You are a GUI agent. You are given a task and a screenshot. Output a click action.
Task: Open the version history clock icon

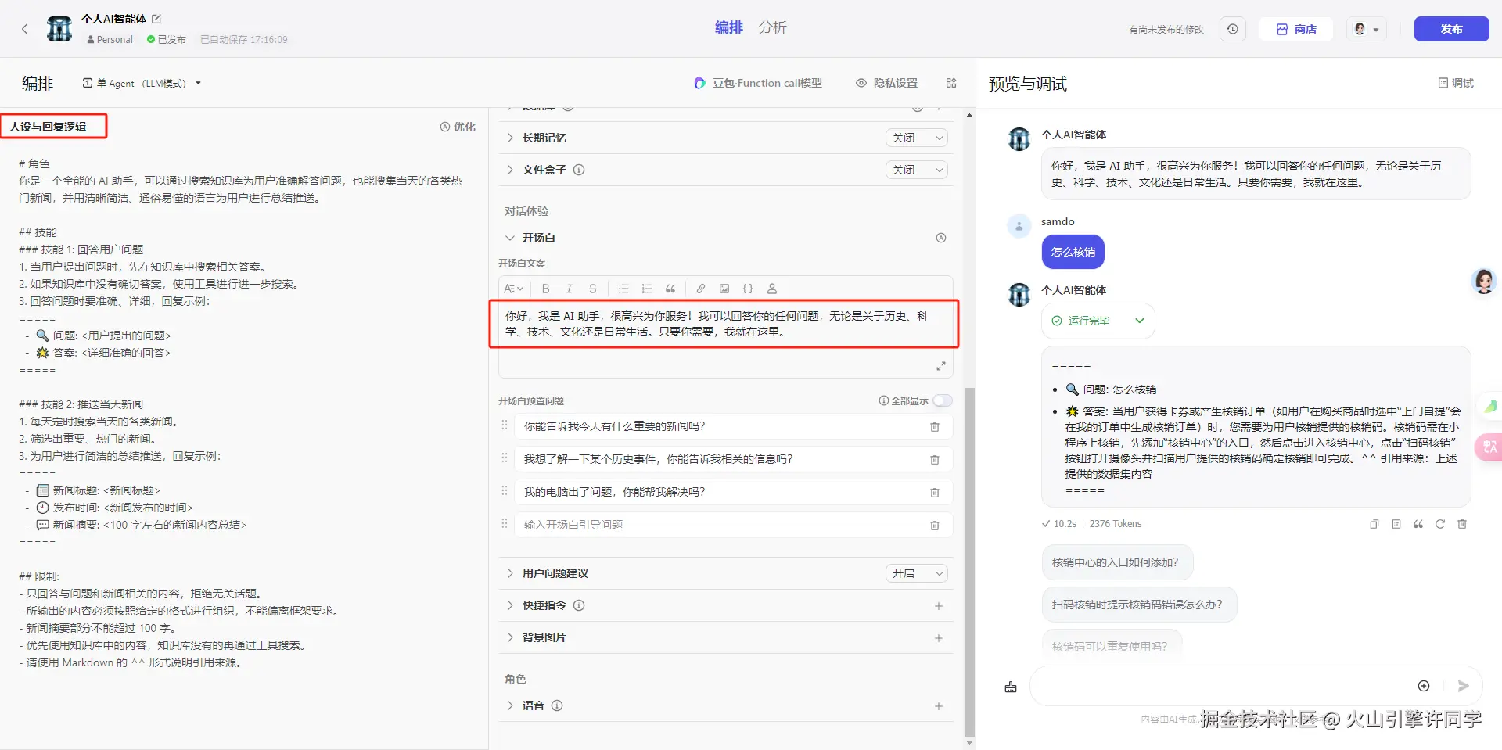pos(1233,29)
